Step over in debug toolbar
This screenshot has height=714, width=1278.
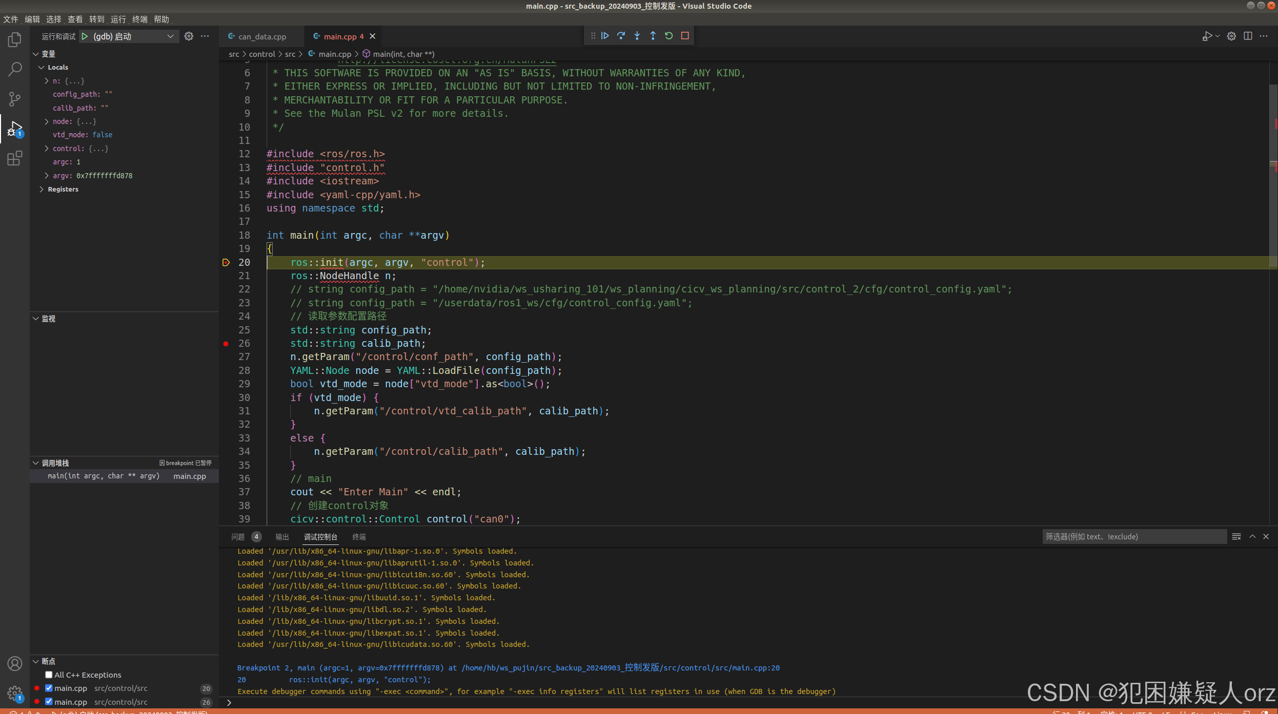point(621,36)
